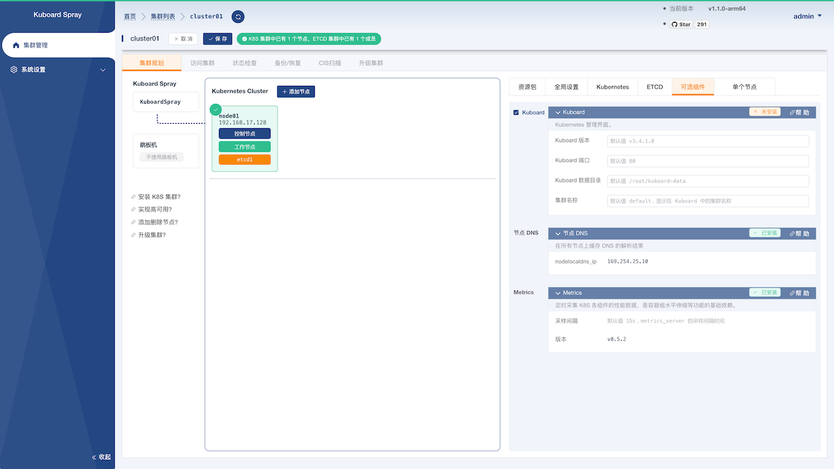Open the admin user dropdown

coord(807,16)
